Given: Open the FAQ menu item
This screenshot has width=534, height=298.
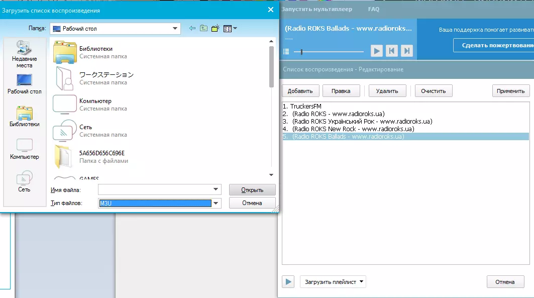Looking at the screenshot, I should [x=374, y=9].
